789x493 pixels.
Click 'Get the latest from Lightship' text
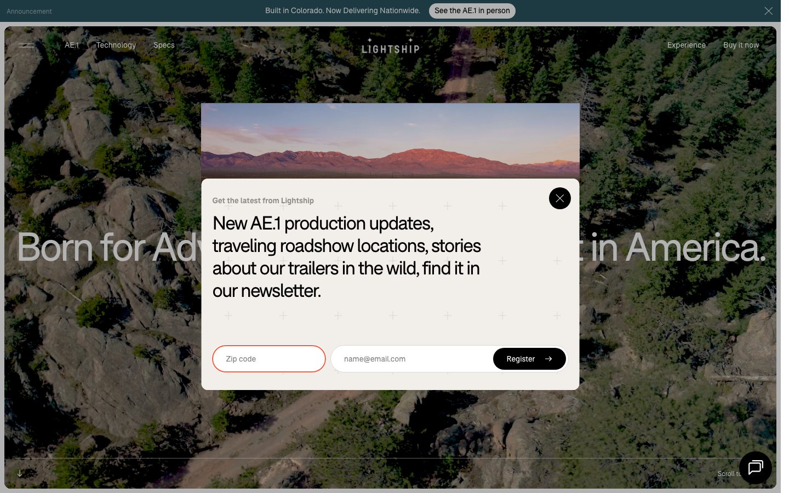[x=263, y=200]
